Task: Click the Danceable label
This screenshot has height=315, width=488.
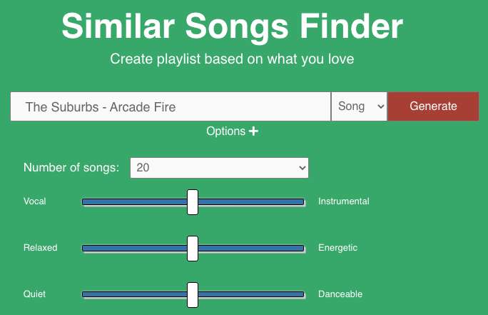Action: point(340,294)
